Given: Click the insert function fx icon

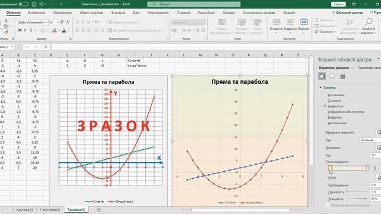Looking at the screenshot, I should 45,47.
